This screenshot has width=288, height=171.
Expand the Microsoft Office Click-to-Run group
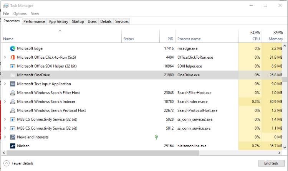point(5,57)
